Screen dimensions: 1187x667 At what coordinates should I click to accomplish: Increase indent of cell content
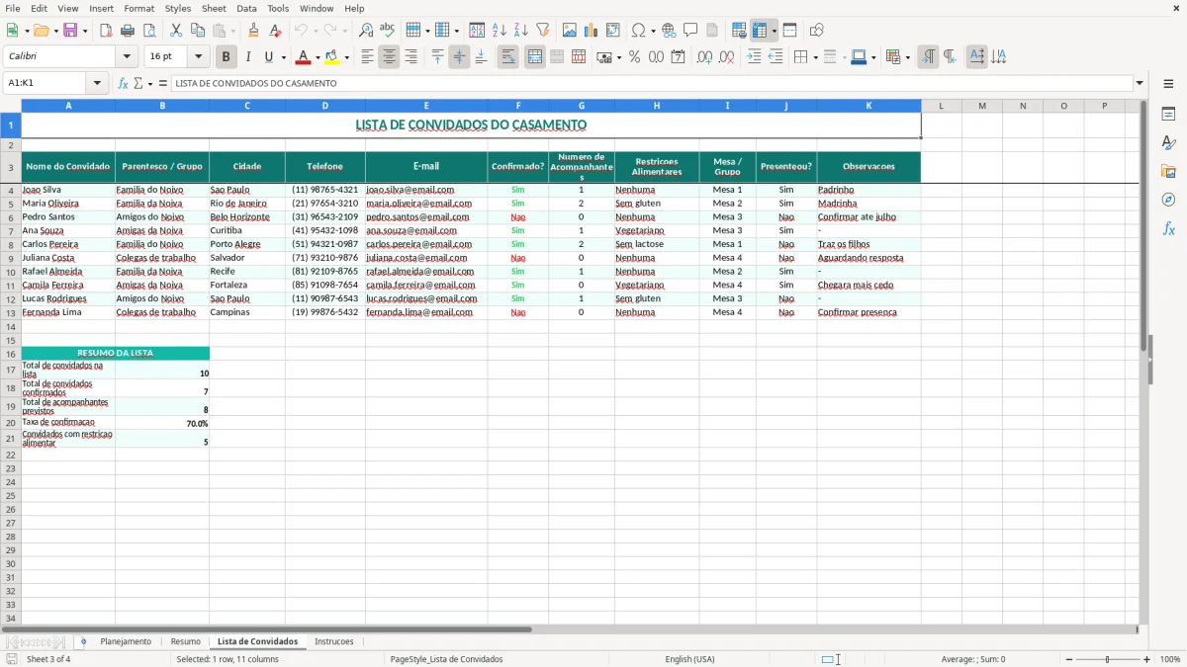tap(754, 57)
